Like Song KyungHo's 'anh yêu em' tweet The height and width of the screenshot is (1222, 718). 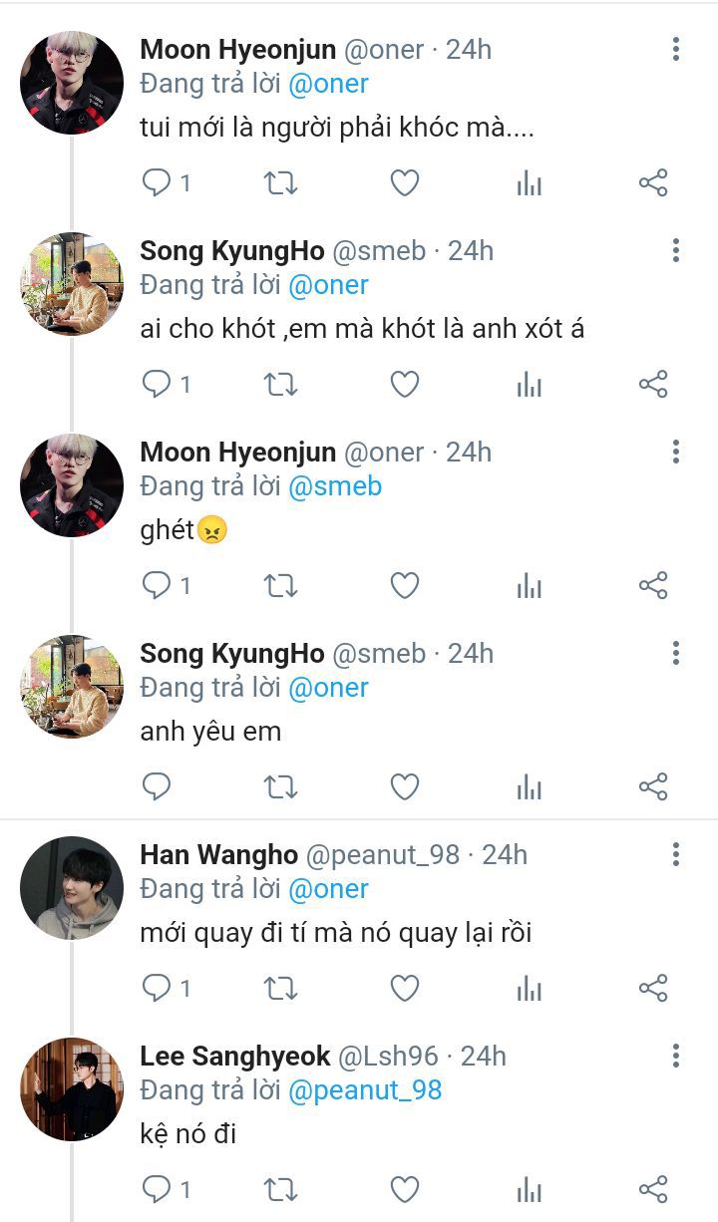[x=404, y=787]
